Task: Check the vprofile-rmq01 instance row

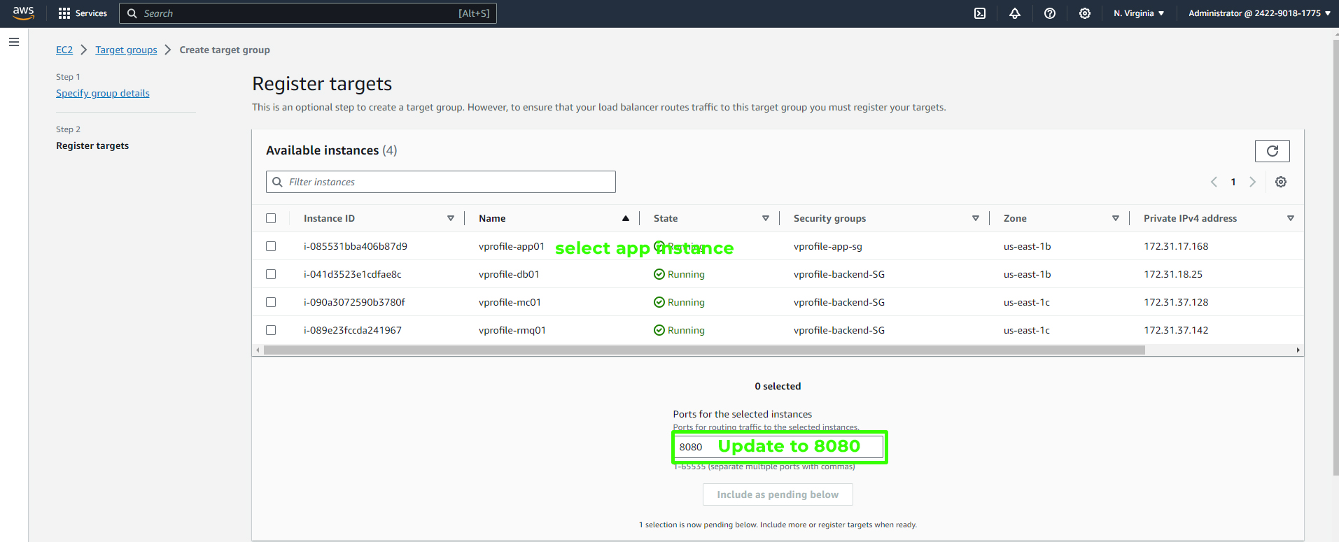Action: click(271, 330)
